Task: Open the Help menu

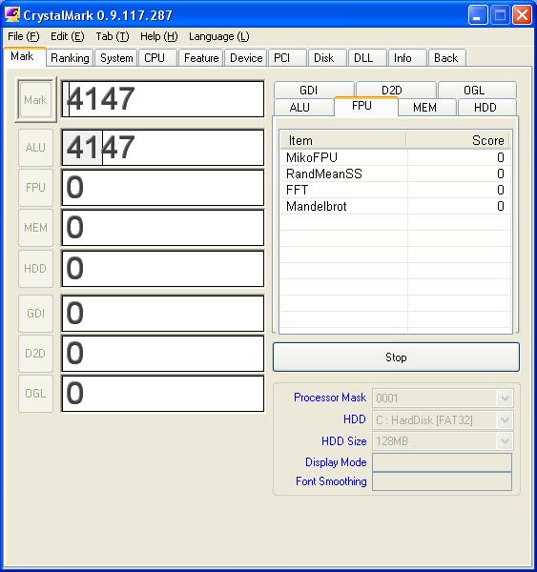Action: pyautogui.click(x=158, y=36)
